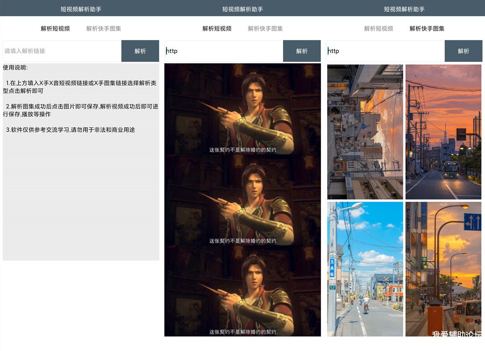This screenshot has height=351, width=485.
Task: Switch to 解析快手图集 tab in middle screen
Action: (x=265, y=29)
